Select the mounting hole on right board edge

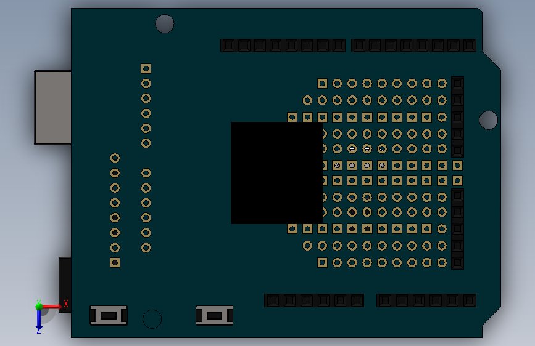tap(488, 120)
